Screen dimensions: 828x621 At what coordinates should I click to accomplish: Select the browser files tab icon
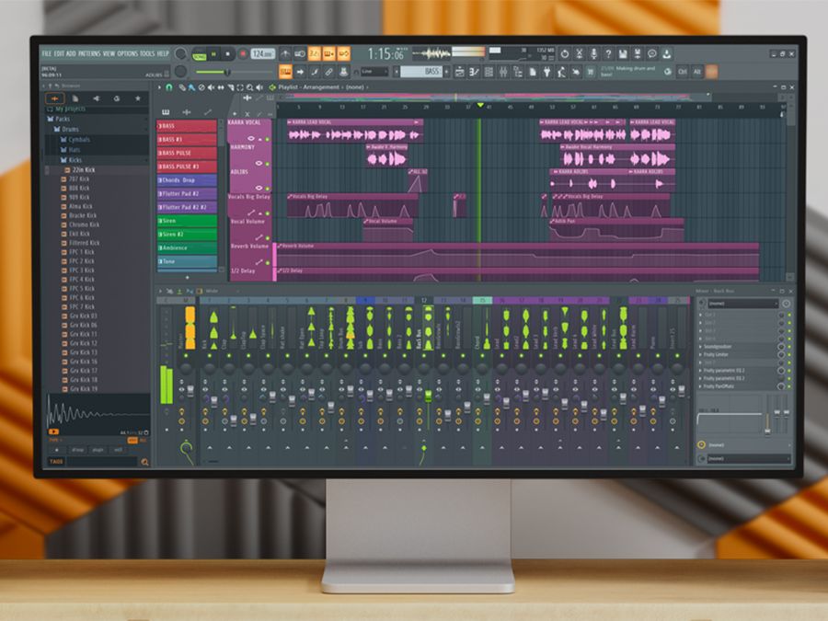coord(75,98)
